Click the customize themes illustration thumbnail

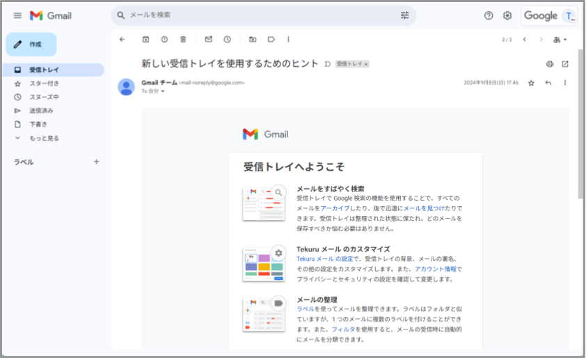coord(264,263)
